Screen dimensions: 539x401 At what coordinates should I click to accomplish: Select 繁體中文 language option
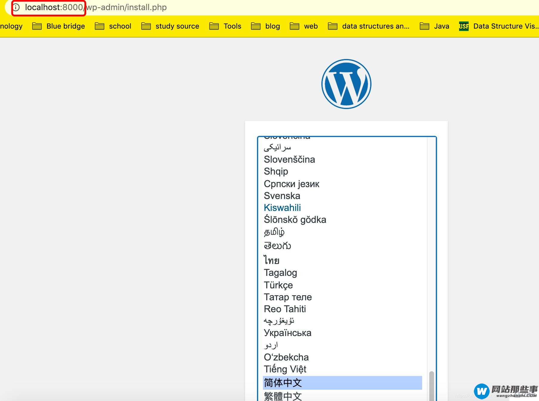point(342,396)
